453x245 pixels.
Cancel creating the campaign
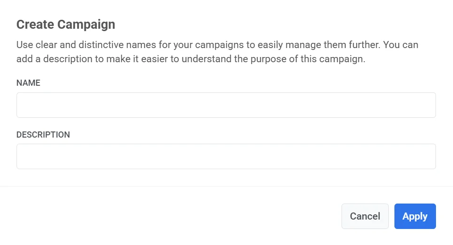pos(365,216)
